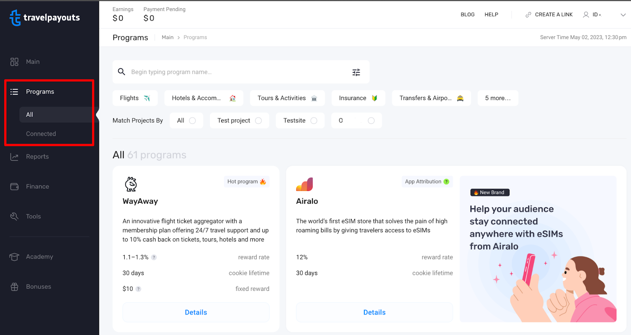Click the Academy graduation cap icon
This screenshot has height=335, width=631.
[x=14, y=257]
